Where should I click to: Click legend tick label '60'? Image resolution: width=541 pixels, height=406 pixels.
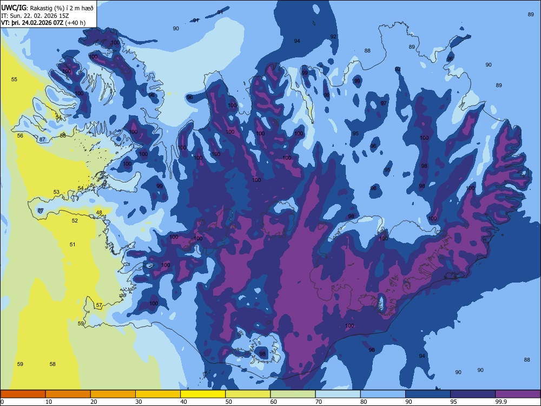tap(274, 402)
